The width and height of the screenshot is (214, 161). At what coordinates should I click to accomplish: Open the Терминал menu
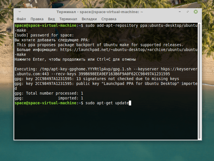[68, 19]
